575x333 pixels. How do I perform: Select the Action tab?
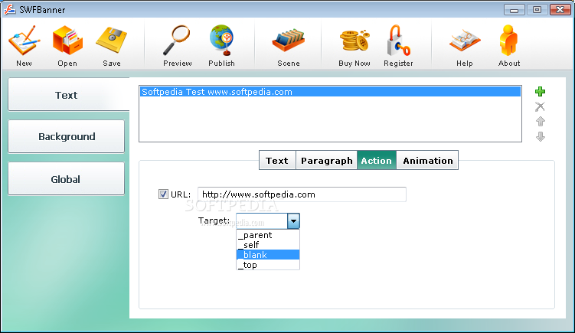pyautogui.click(x=377, y=160)
